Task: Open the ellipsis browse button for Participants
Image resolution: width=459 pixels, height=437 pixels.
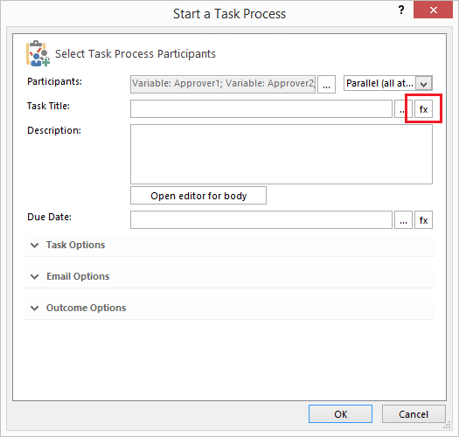Action: coord(326,84)
